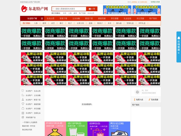This screenshot has height=136, width=181.
Task: Click the icon beside 东北特产：野菜干菜
Action: [23, 99]
